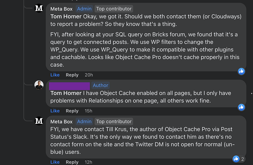Like the first Meta Box comment
Viewport: 253px width, 165px height.
[55, 75]
